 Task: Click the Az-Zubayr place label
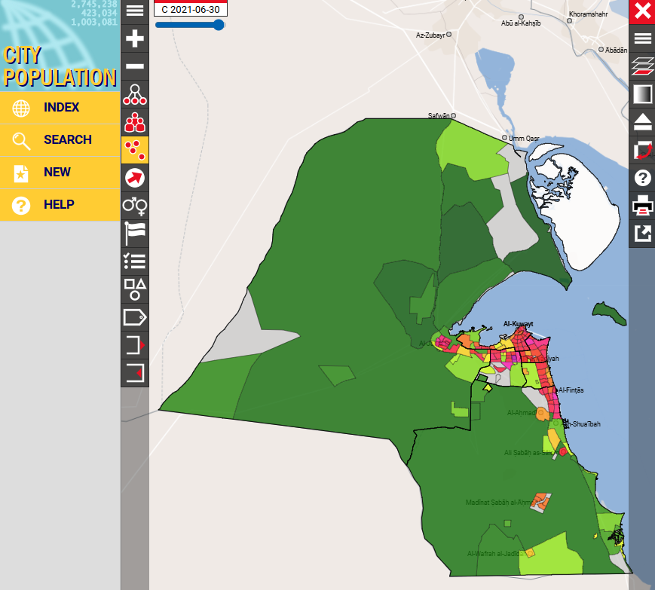(430, 35)
